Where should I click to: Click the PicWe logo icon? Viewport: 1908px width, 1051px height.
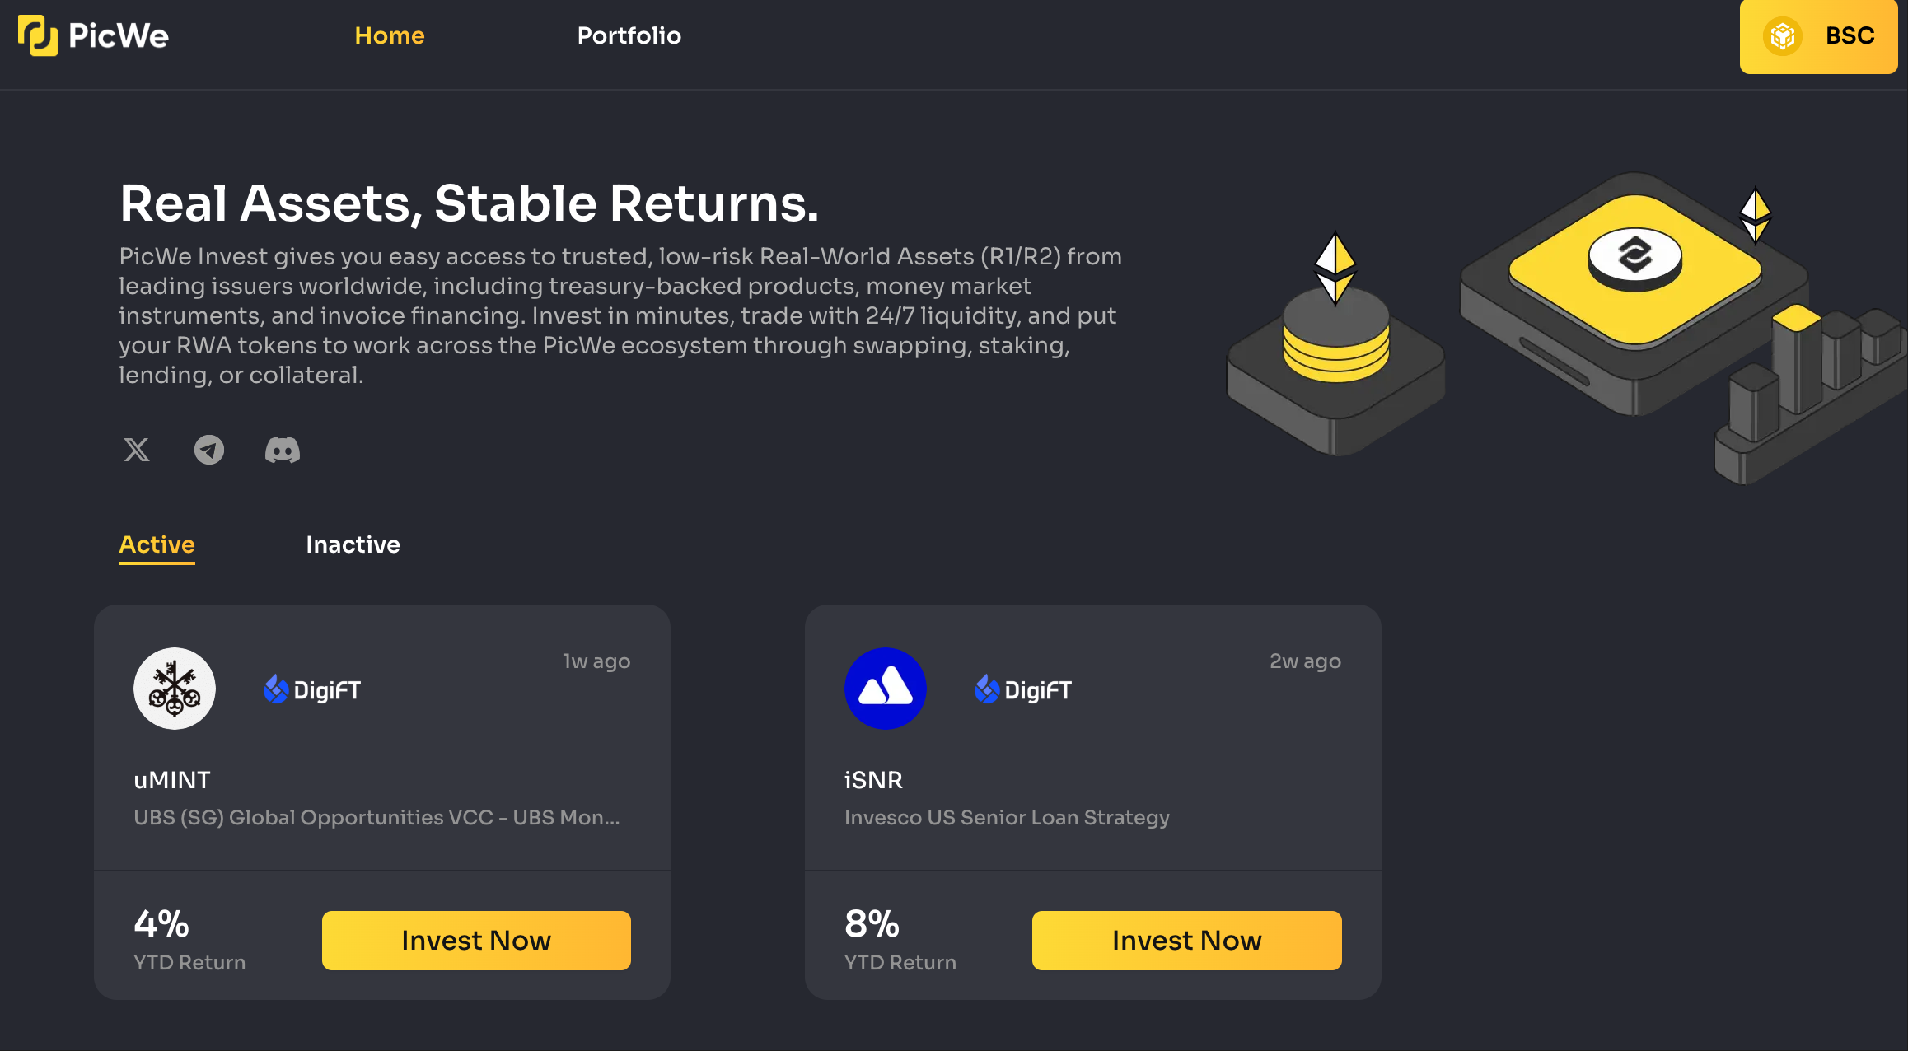pos(38,35)
